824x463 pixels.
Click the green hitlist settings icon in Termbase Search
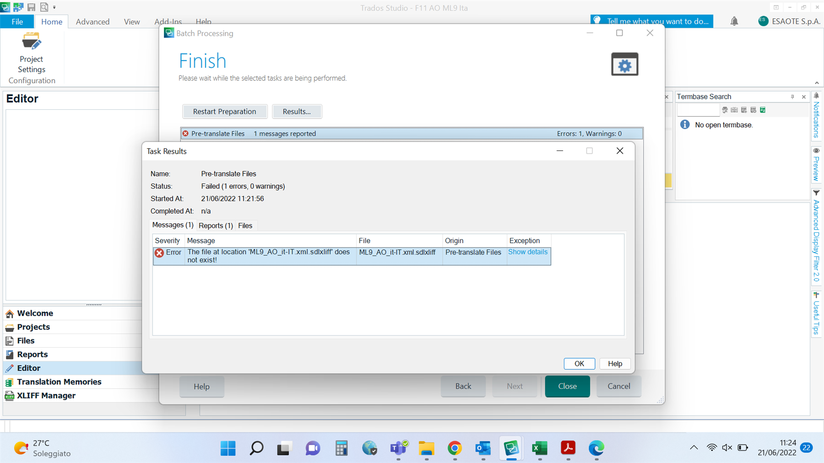pos(763,110)
